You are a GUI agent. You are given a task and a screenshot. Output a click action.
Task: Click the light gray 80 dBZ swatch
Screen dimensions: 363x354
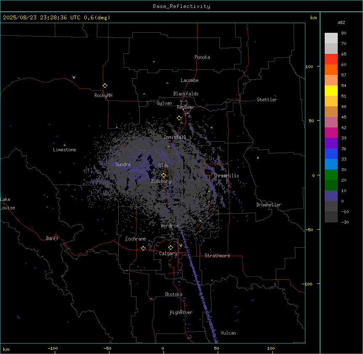[x=331, y=38]
